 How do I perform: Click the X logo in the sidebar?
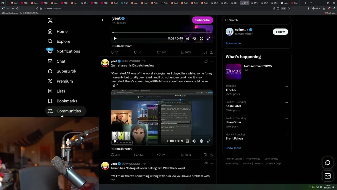click(50, 21)
